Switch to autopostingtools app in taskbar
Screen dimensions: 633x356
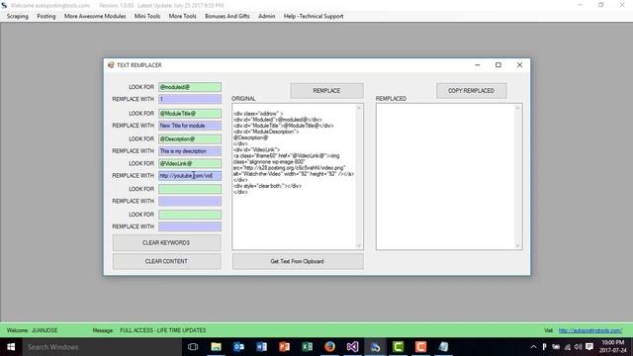point(376,347)
